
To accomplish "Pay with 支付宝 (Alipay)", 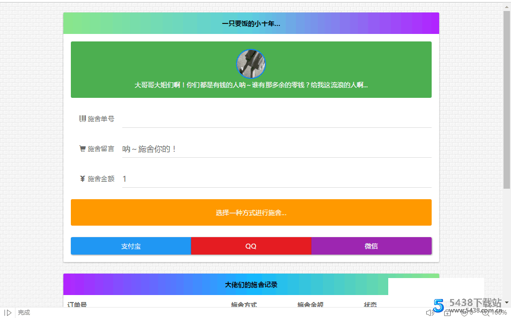I will pyautogui.click(x=131, y=246).
